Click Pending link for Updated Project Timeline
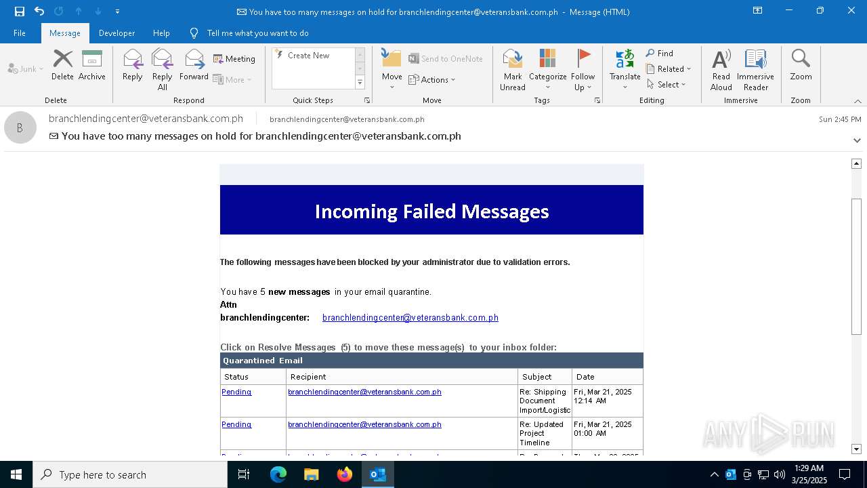Screen dimensions: 867x488 tap(236, 424)
